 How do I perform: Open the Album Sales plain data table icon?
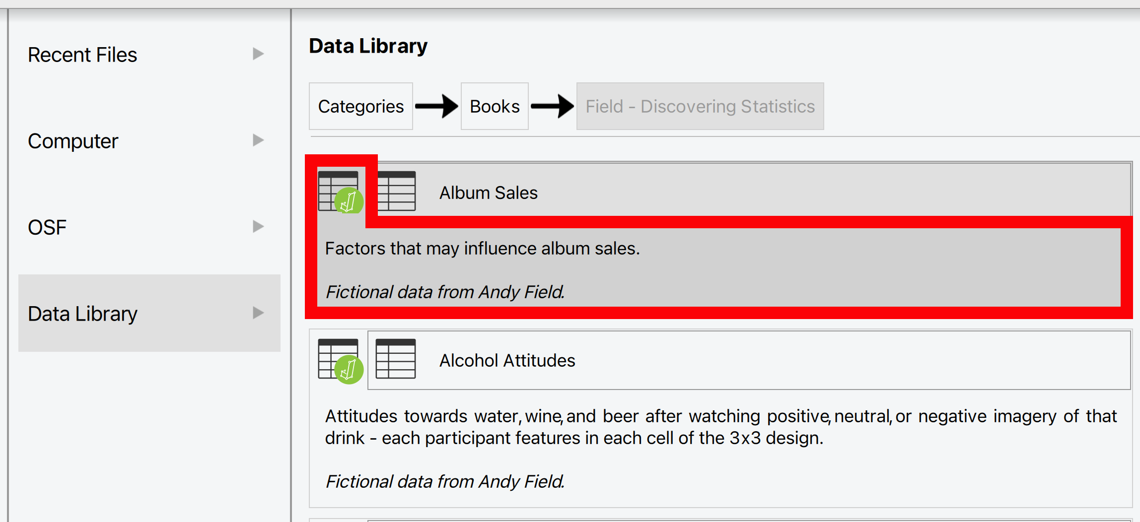click(x=396, y=191)
